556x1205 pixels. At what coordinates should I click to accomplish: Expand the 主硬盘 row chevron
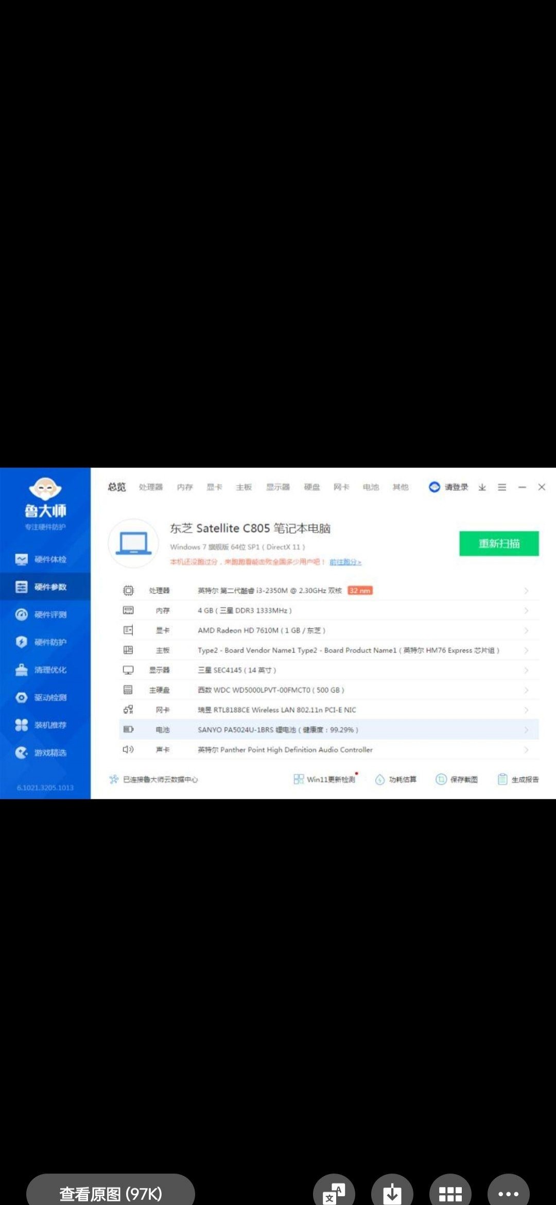(526, 690)
